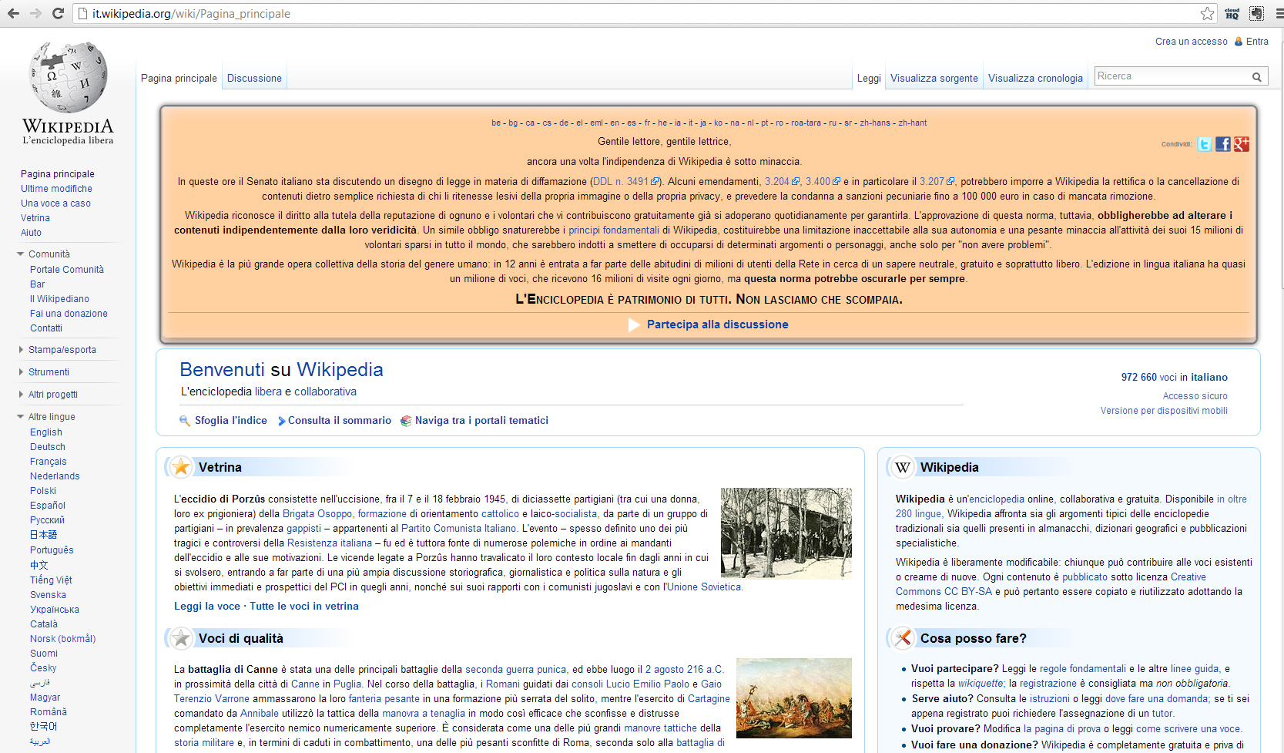
Task: Open Versione per dispositivi mobili link
Action: (1164, 411)
